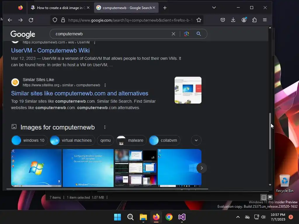Open the extensions puzzle icon
The height and width of the screenshot is (224, 299).
coord(254,20)
